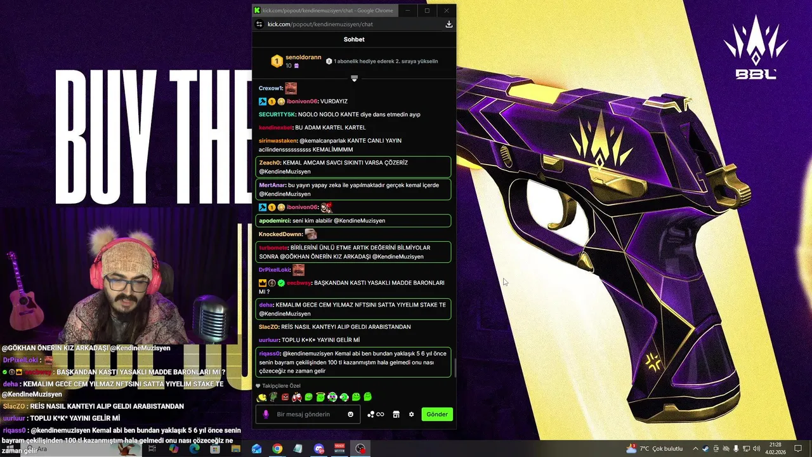812x457 pixels.
Task: Open Windows notification center icon
Action: tap(798, 449)
